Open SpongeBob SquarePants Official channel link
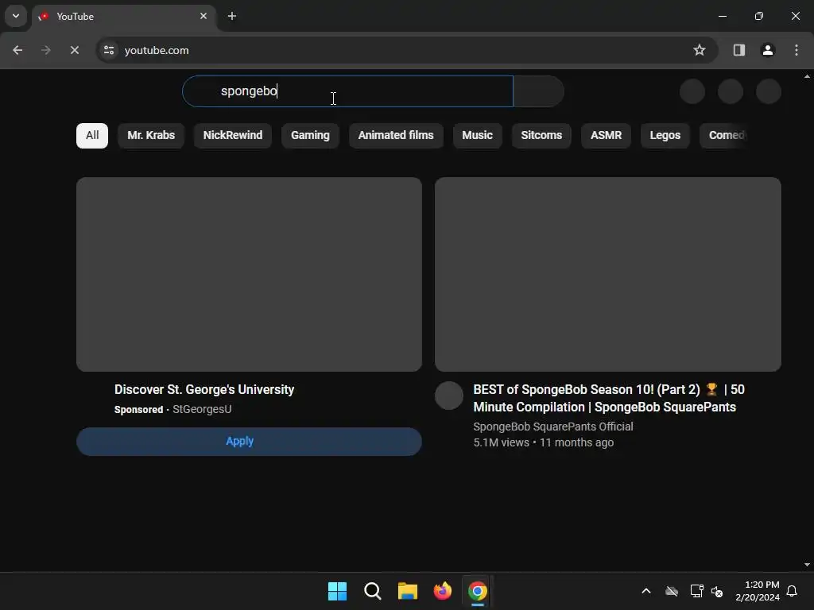 (553, 427)
